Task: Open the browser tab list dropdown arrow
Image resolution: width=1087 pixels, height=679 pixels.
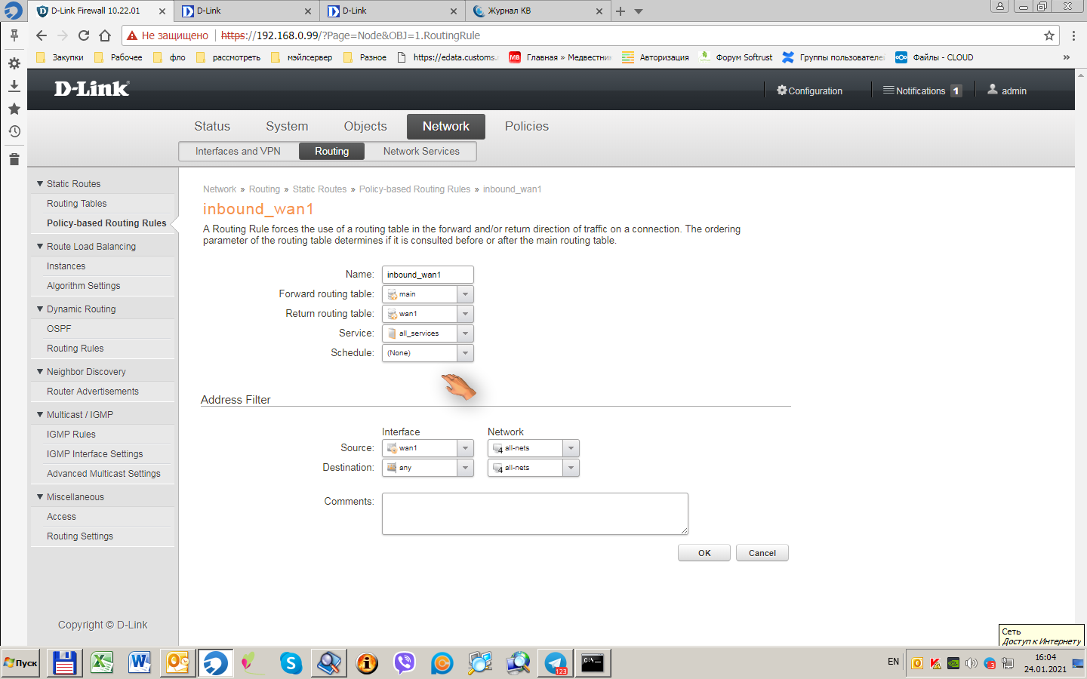Action: (x=639, y=11)
